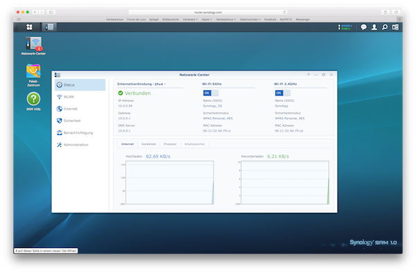
Task: Click the green Verbunden check icon
Action: coord(121,93)
